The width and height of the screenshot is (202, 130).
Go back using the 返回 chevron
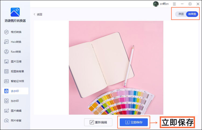[34, 14]
